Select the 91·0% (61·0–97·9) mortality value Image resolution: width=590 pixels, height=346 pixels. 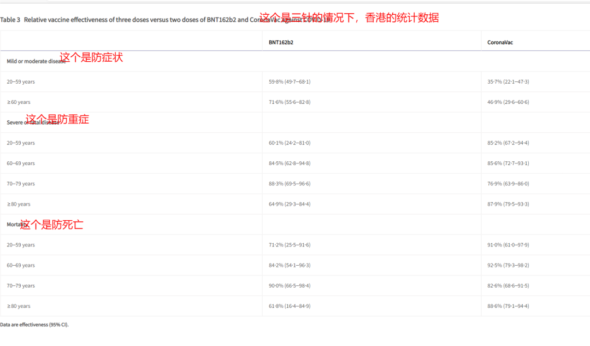[508, 245]
